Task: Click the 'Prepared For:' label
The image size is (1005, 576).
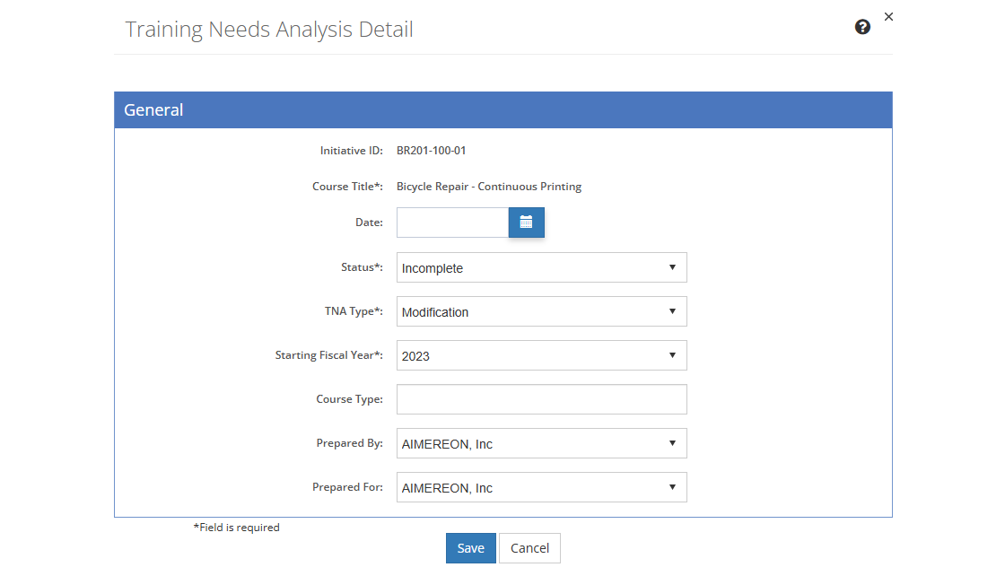Action: click(x=347, y=487)
